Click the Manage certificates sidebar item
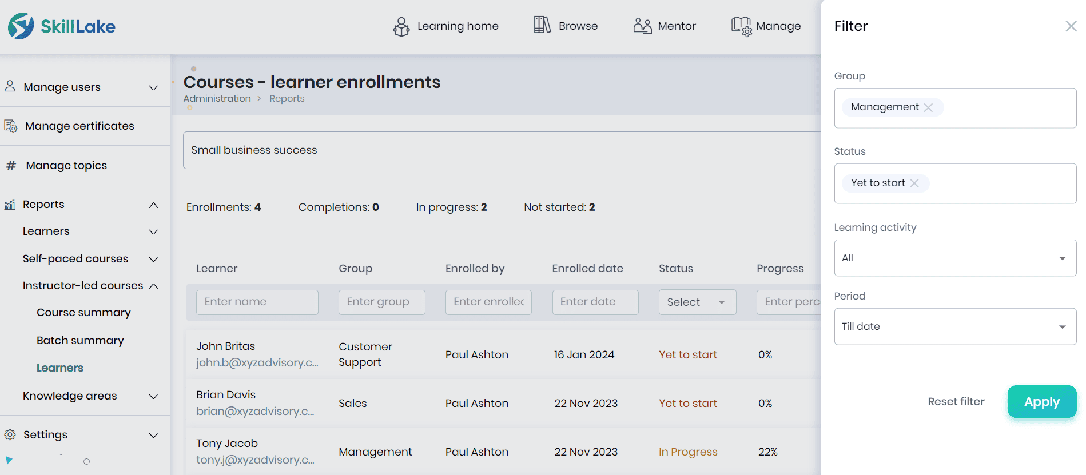The height and width of the screenshot is (475, 1086). click(x=79, y=126)
